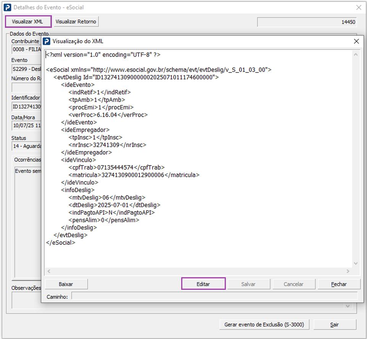The image size is (367, 339).
Task: Click the indRetif line
Action: point(100,92)
